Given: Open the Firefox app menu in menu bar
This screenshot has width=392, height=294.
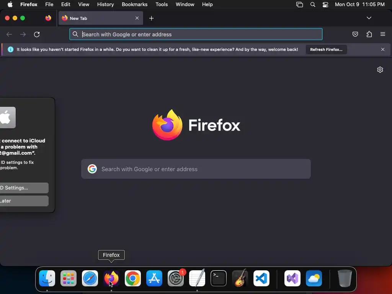Looking at the screenshot, I should coord(29,5).
